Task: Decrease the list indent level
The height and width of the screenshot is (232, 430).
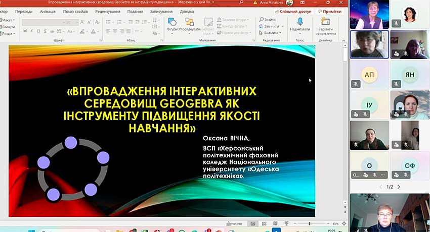Action: click(131, 22)
